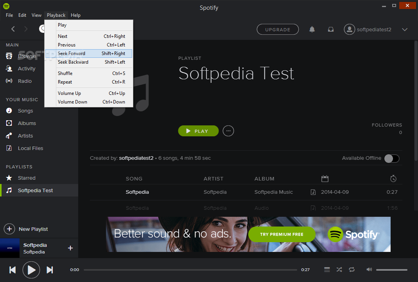
Task: Sort by the ALBUM column header
Action: pyautogui.click(x=264, y=178)
